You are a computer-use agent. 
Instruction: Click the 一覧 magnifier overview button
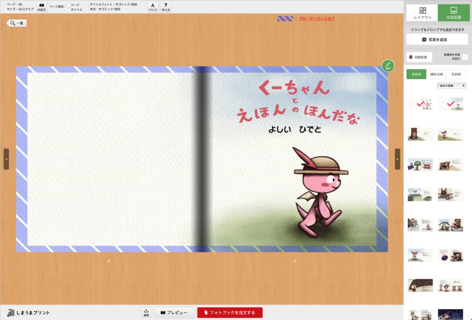pos(17,23)
